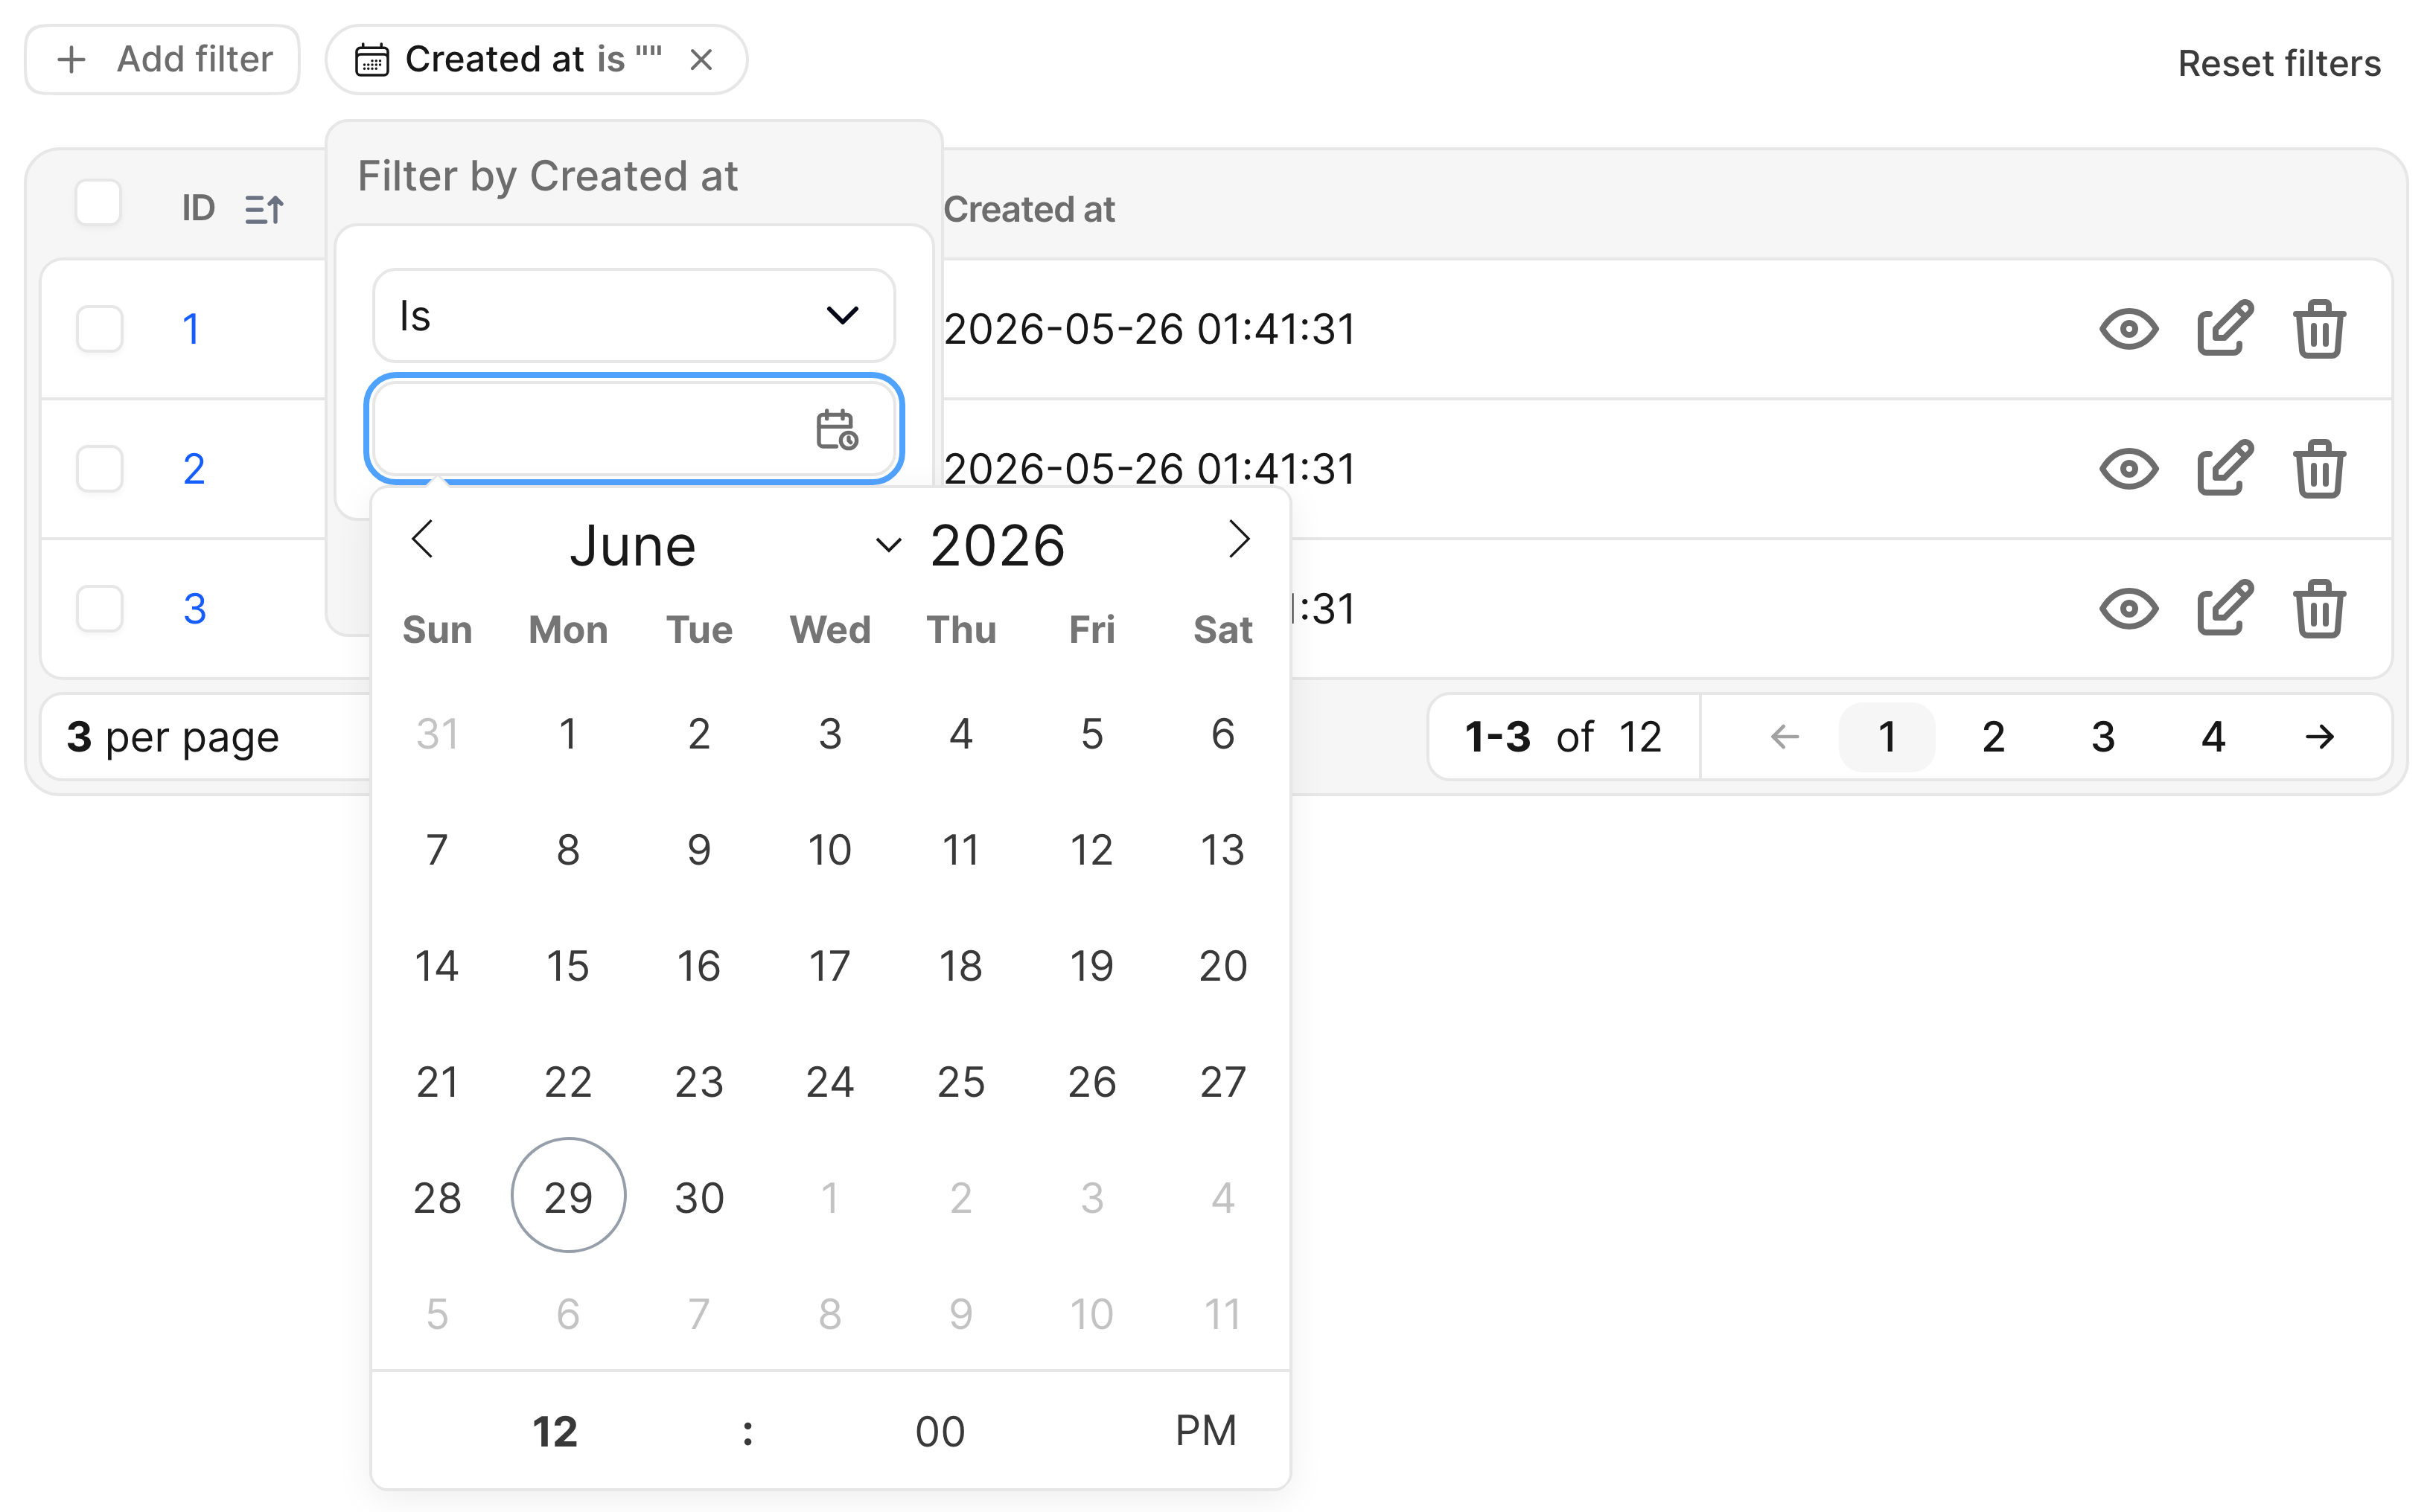Screen dimensions: 2433x1512
Task: Focus the empty date-time input field
Action: tap(634, 429)
